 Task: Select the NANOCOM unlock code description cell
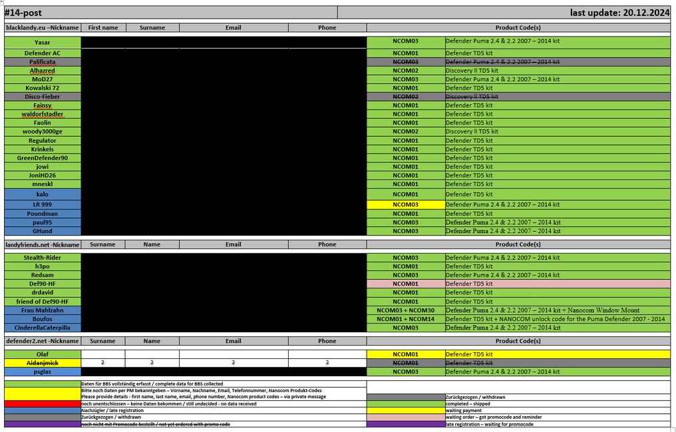pyautogui.click(x=558, y=319)
